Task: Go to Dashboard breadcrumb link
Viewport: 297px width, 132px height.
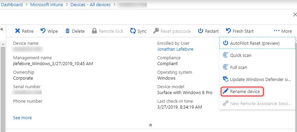Action: coord(12,4)
